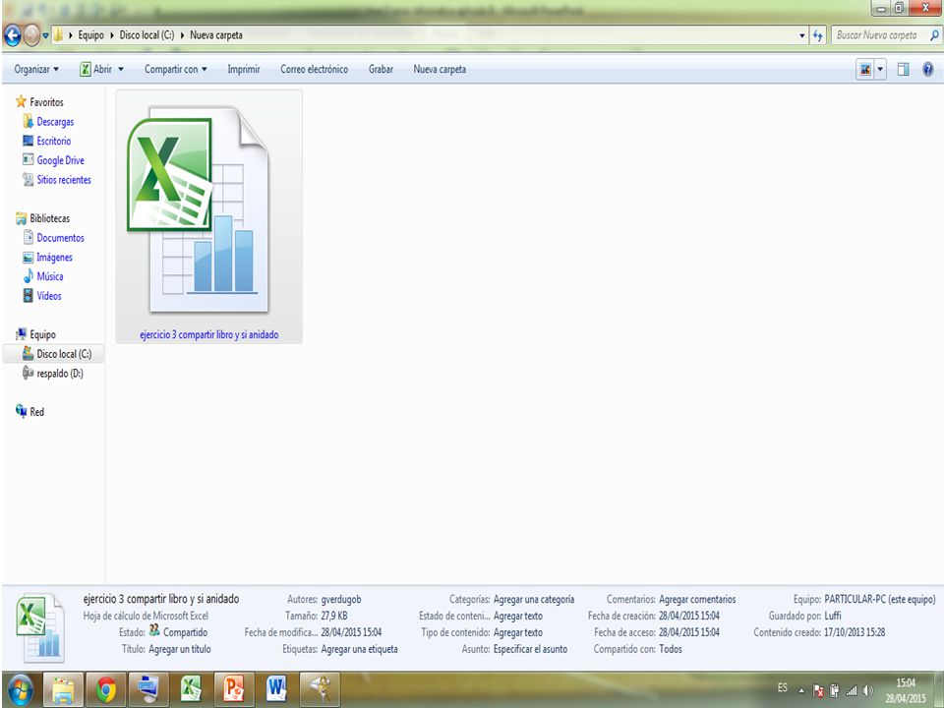Launch Google Chrome from the taskbar
The image size is (944, 708).
(106, 689)
